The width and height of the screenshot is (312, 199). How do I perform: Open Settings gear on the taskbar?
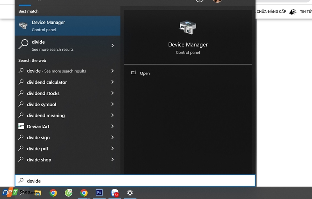coord(130,193)
